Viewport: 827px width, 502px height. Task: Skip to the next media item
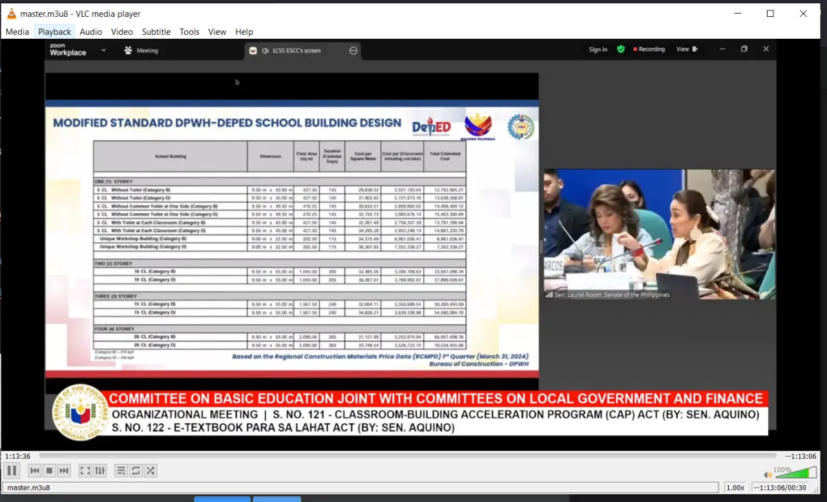tap(63, 471)
